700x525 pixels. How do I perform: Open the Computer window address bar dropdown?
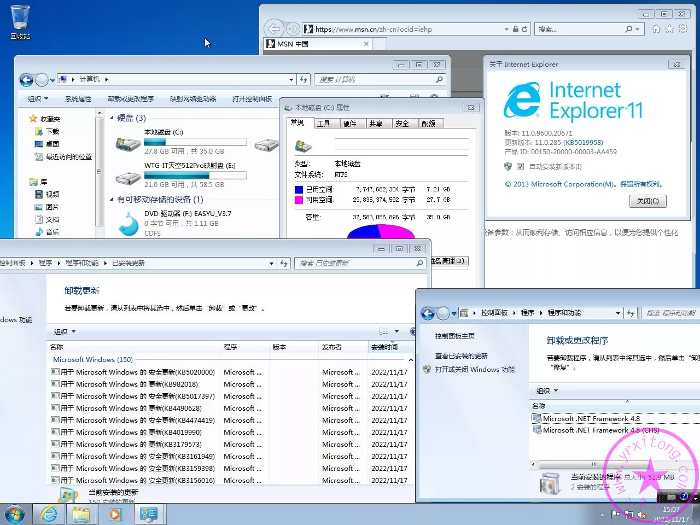pyautogui.click(x=291, y=80)
